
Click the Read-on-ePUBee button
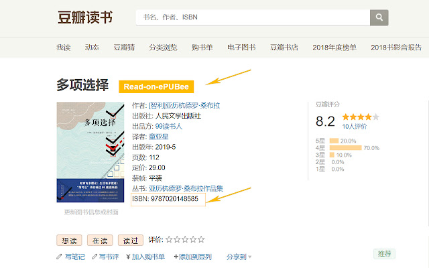coord(156,86)
